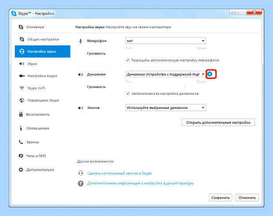Image resolution: width=273 pixels, height=216 pixels.
Task: Minimize the Skype settings window
Action: tap(234, 12)
